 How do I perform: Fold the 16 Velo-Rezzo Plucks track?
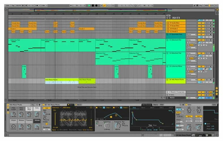coord(168,80)
